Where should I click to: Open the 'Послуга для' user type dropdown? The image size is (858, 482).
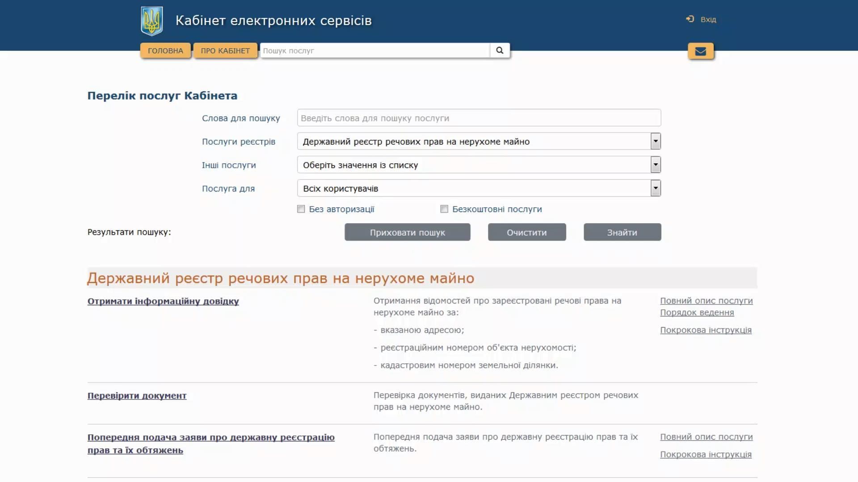[x=655, y=188]
